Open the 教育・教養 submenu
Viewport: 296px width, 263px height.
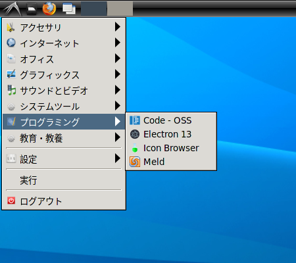click(x=64, y=138)
